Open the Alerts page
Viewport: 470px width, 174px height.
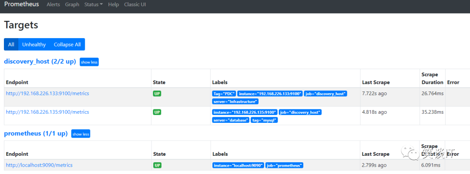(54, 4)
